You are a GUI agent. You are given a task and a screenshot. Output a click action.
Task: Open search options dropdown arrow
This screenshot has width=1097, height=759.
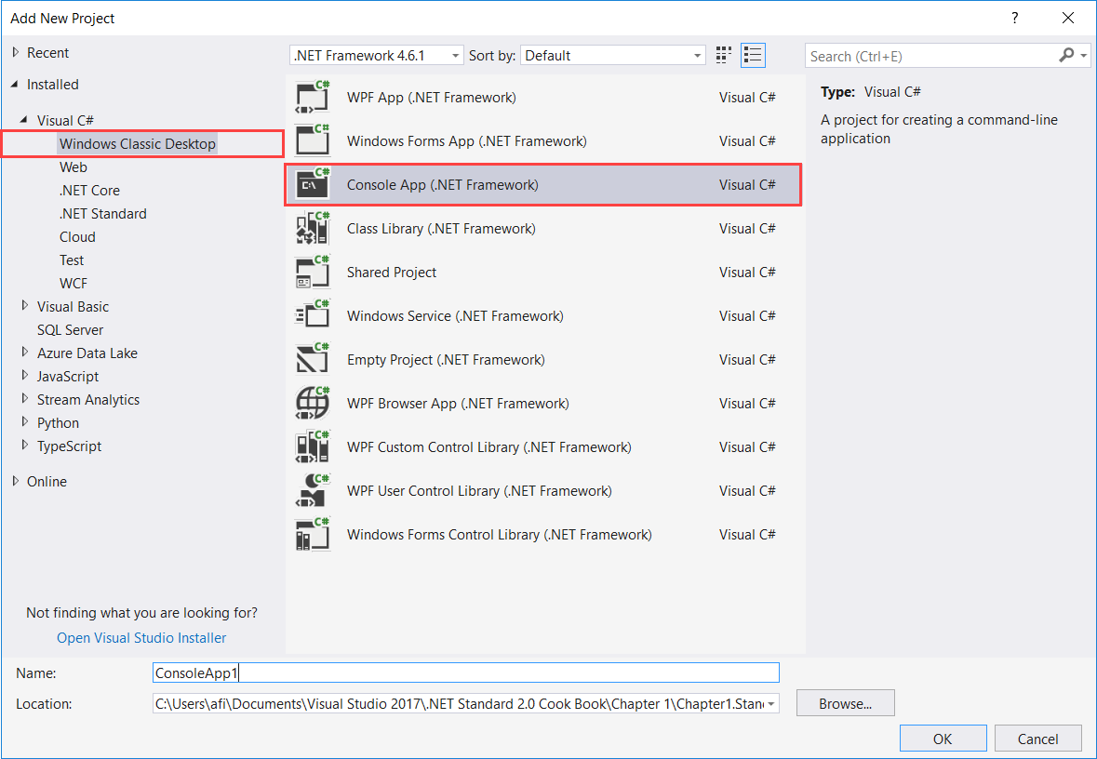click(1084, 55)
